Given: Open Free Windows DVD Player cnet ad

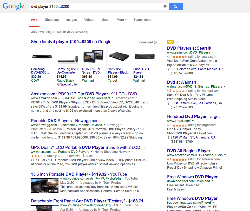Looking at the screenshot, I should (192, 177).
